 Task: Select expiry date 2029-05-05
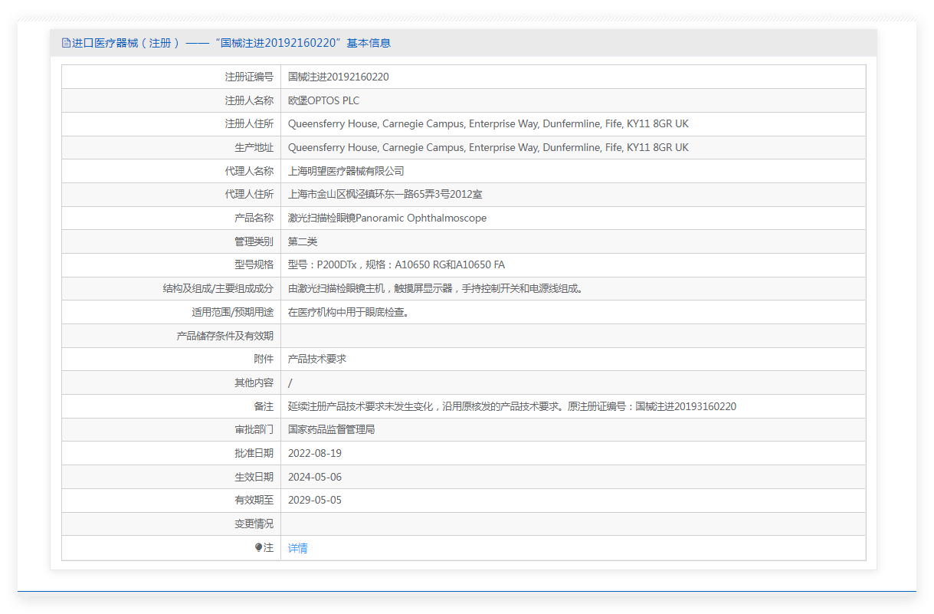coord(315,500)
